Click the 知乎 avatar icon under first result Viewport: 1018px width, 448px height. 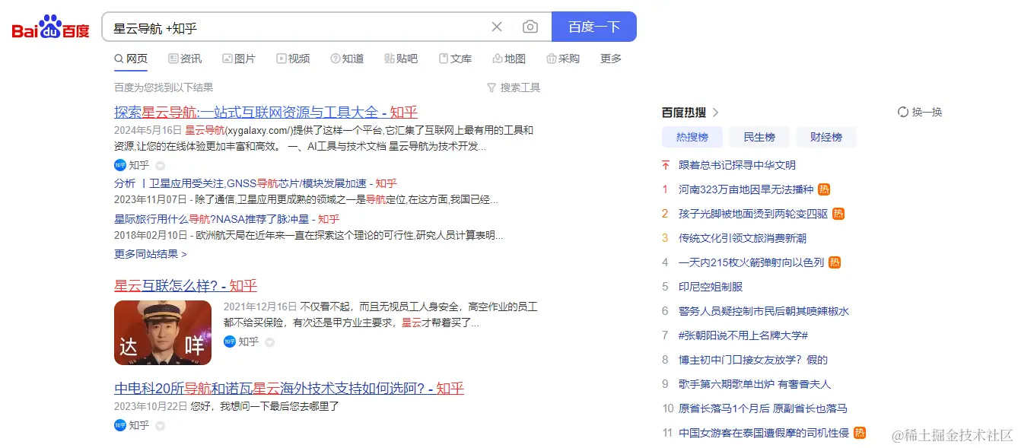coord(120,165)
